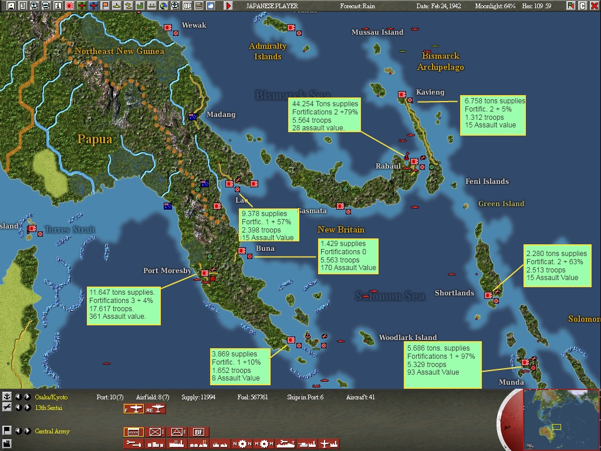Image resolution: width=601 pixels, height=451 pixels.
Task: Click the flag icon beside Central Army
Action: tap(6, 430)
